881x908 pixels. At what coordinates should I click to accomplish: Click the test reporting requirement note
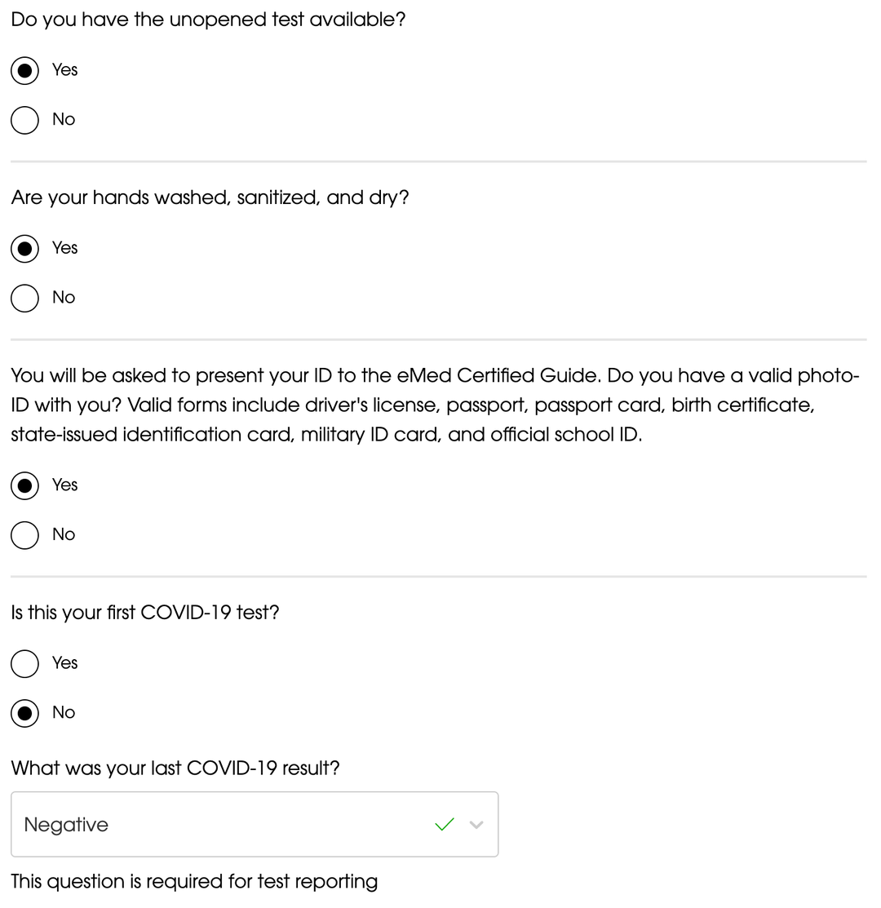(193, 882)
